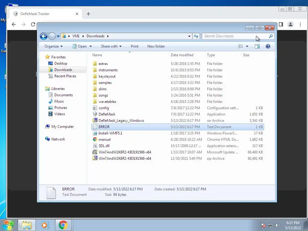The height and width of the screenshot is (231, 308).
Task: Switch to DefleMask Tracker Chrome tab
Action: (x=46, y=14)
